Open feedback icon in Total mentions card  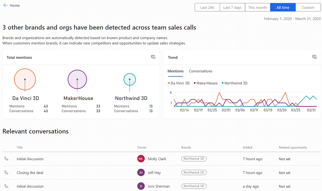153,57
